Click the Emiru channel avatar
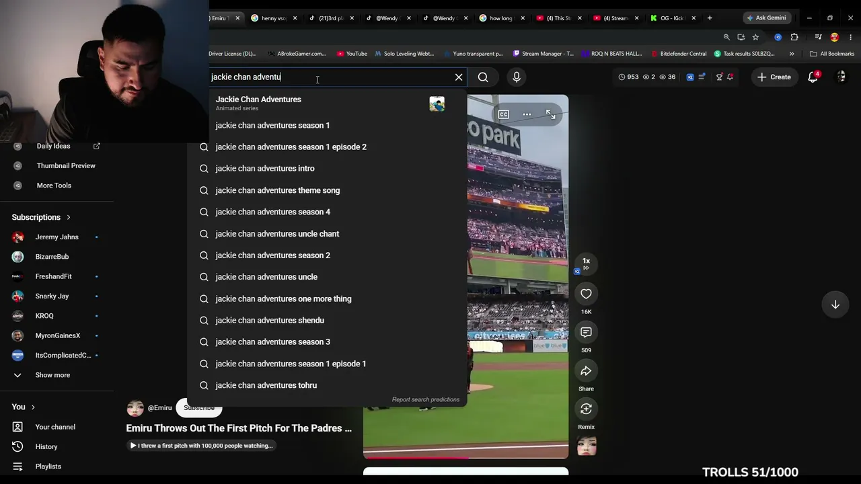Viewport: 861px width, 484px height. [135, 408]
